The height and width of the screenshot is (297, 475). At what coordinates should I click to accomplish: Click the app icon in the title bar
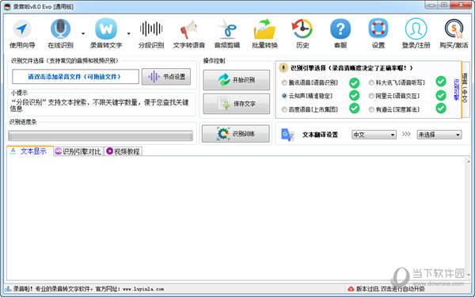(7, 6)
